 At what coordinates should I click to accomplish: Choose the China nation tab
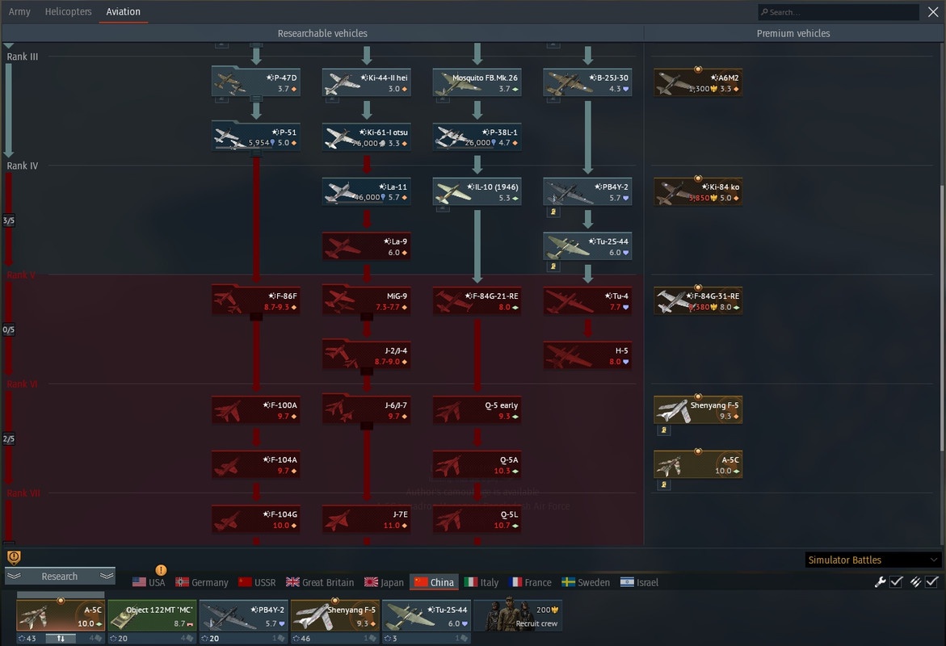pyautogui.click(x=434, y=582)
